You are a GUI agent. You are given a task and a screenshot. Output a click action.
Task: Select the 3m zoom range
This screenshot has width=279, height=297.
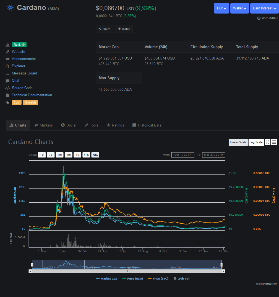click(69, 155)
